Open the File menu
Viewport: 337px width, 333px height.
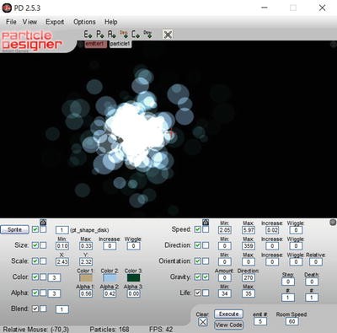11,22
